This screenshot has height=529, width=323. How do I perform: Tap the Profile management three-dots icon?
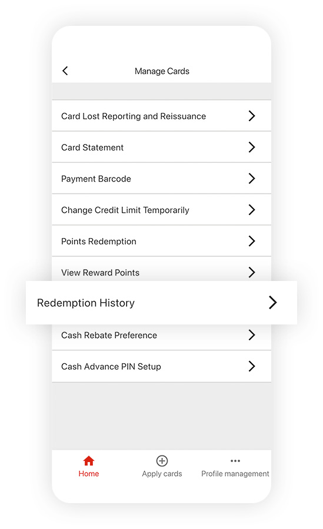coord(235,461)
